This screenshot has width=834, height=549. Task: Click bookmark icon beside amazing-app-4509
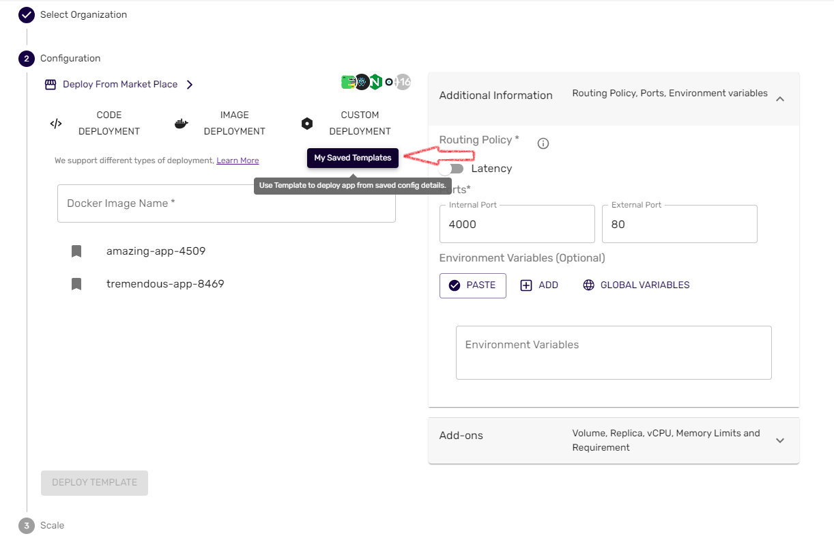(76, 251)
